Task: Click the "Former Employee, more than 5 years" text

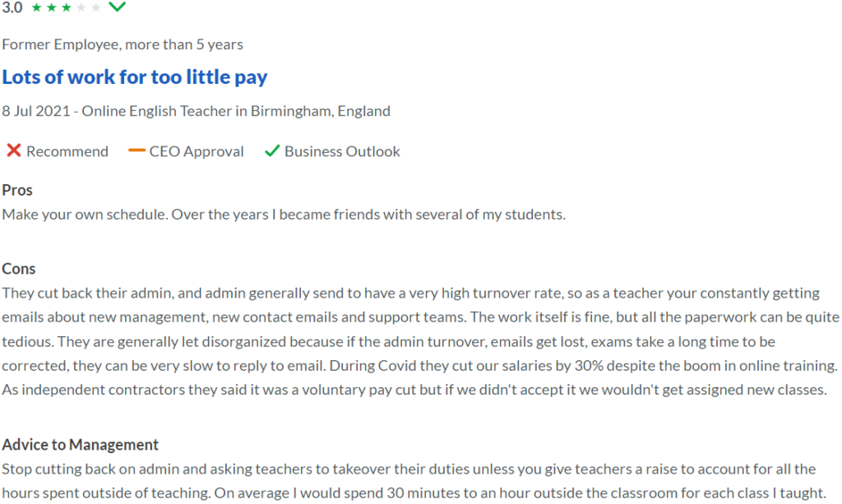Action: pos(123,44)
